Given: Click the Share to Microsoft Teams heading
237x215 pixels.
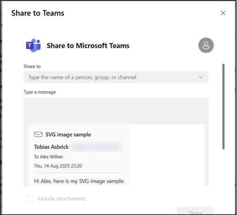Looking at the screenshot, I should coord(88,45).
